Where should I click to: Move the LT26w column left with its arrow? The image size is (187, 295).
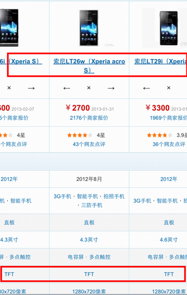(66, 88)
